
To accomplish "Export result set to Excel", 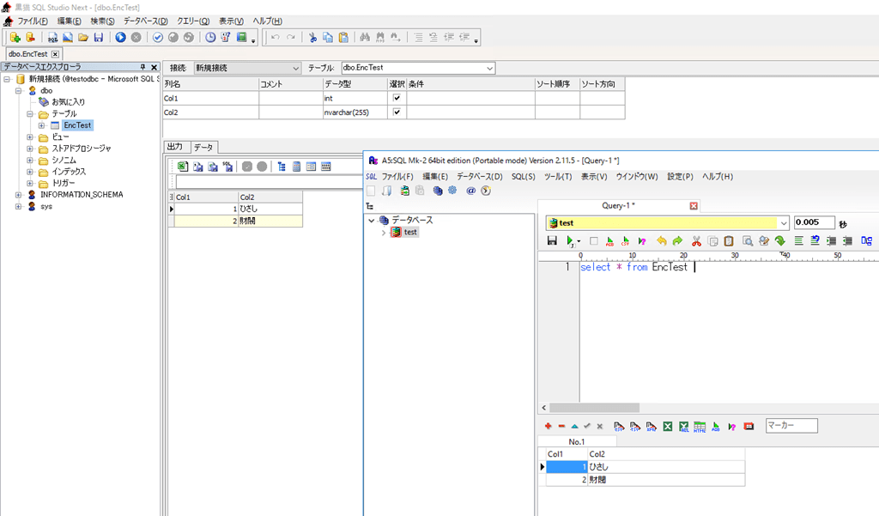I will (668, 427).
